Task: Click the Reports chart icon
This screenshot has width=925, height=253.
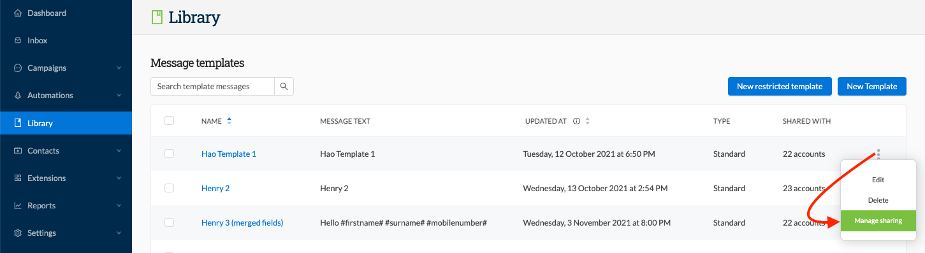Action: tap(18, 206)
